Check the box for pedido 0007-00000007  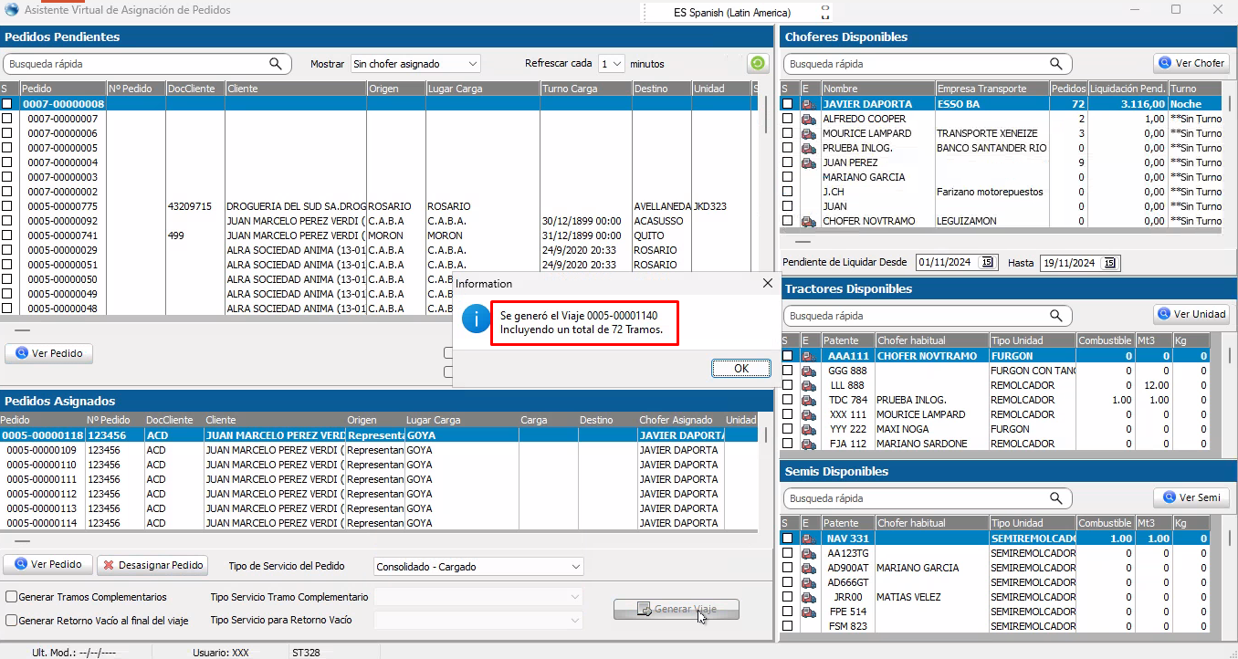[7, 119]
